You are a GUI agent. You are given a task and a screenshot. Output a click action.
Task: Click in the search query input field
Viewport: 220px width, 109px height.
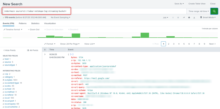tap(95, 11)
